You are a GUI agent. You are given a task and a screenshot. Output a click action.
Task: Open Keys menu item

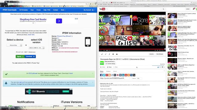(32, 10)
